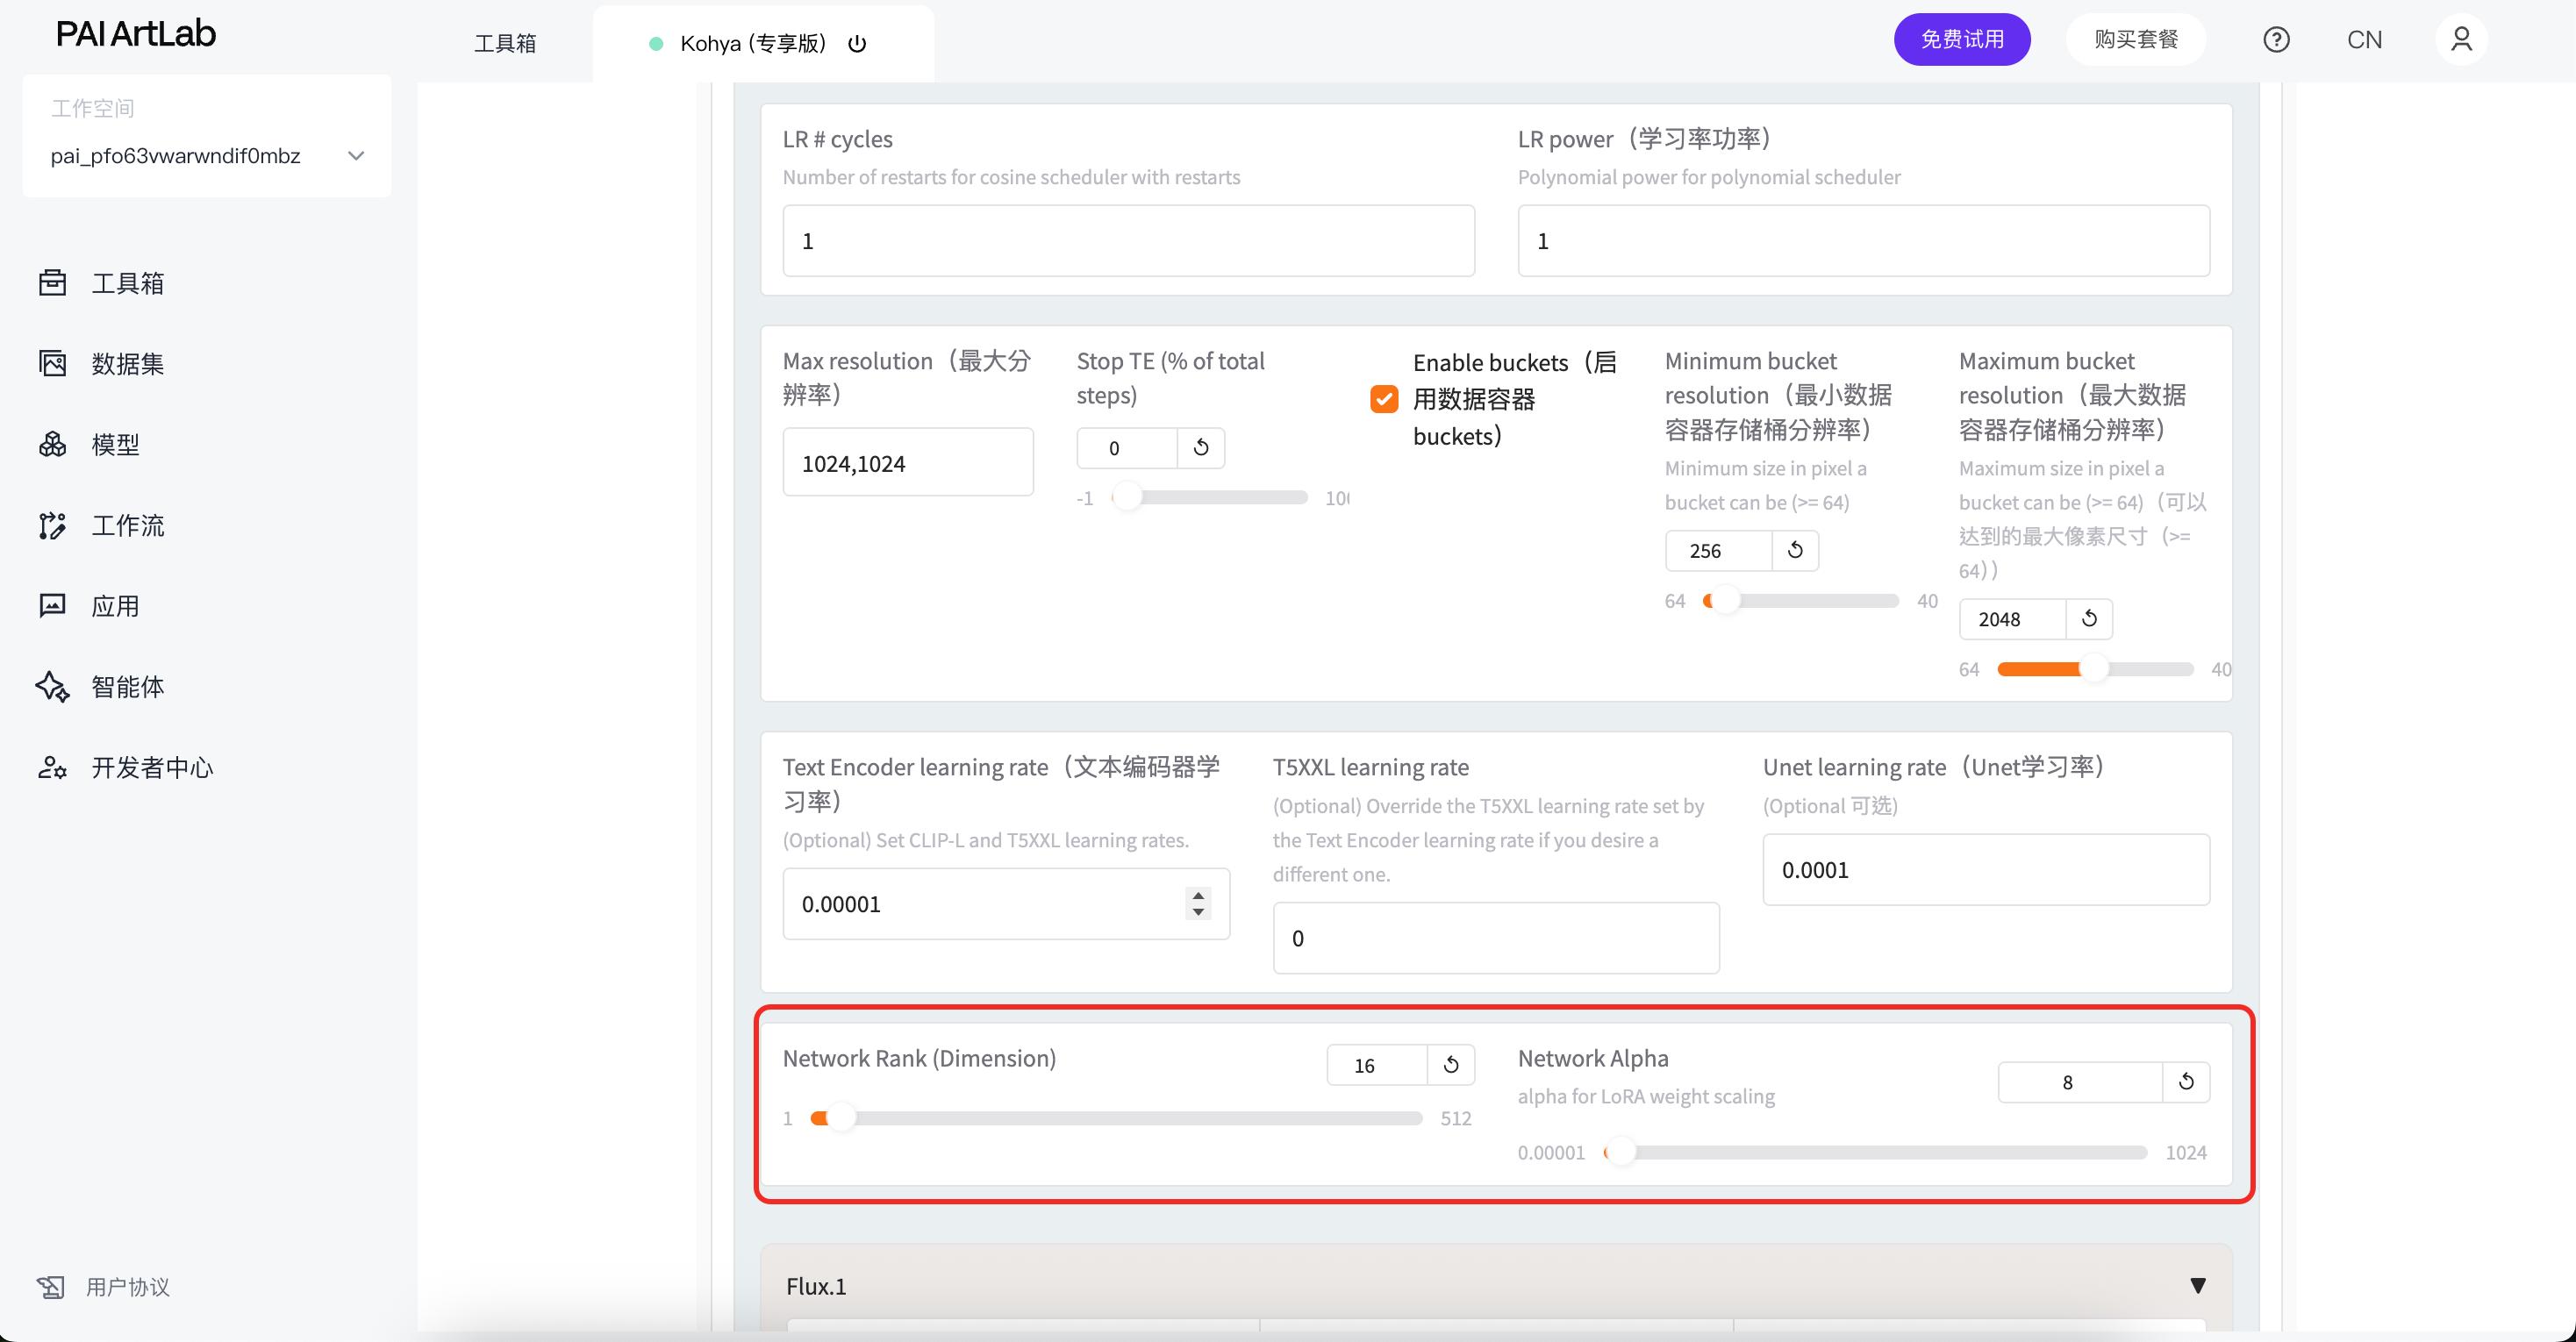Click the 购买套餐 button
Screen dimensions: 2576x1342
(2136, 40)
